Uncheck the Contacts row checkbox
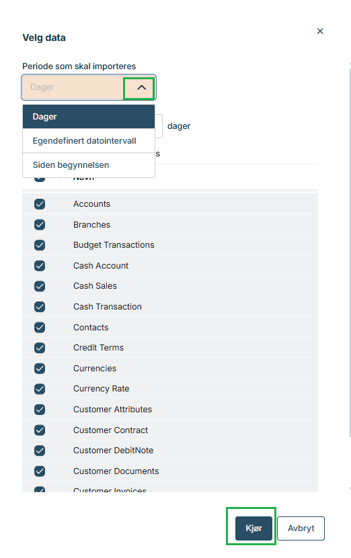The image size is (351, 558). tap(40, 327)
